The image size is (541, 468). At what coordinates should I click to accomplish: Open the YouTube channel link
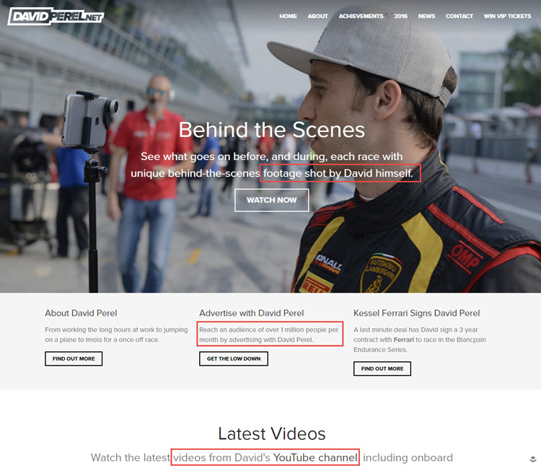pyautogui.click(x=315, y=457)
